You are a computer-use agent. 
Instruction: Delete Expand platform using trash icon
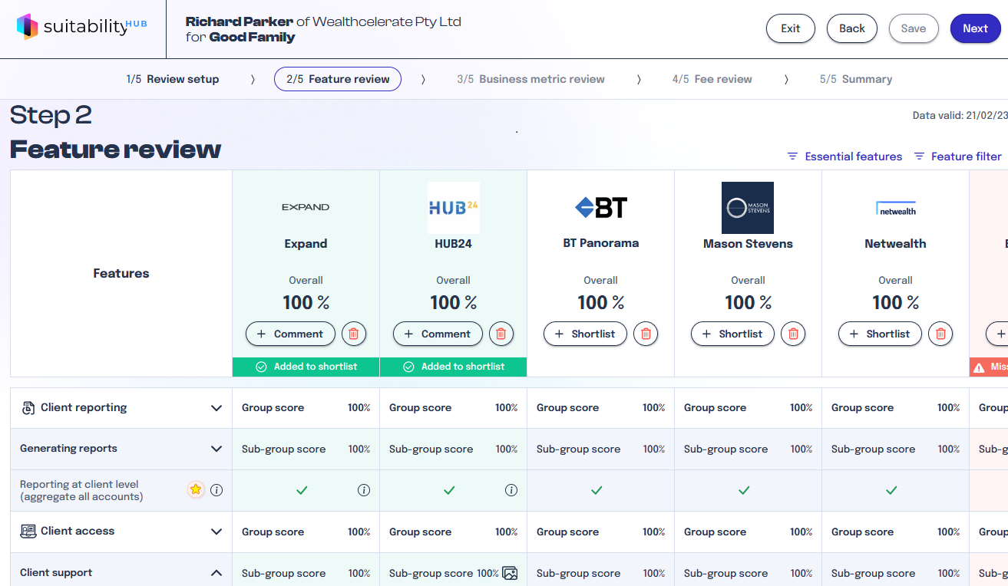point(354,334)
